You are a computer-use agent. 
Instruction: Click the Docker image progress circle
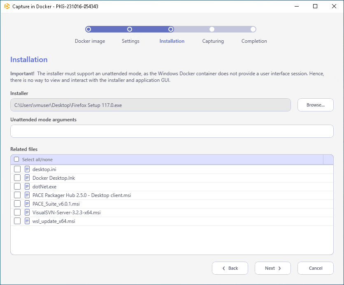[88, 29]
